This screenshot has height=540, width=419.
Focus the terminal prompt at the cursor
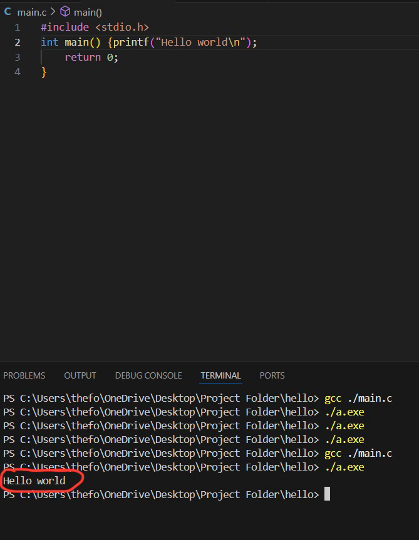tap(327, 494)
